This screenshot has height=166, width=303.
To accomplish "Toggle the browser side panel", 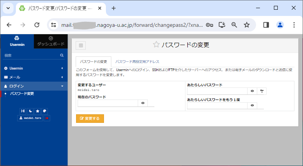I will [266, 25].
